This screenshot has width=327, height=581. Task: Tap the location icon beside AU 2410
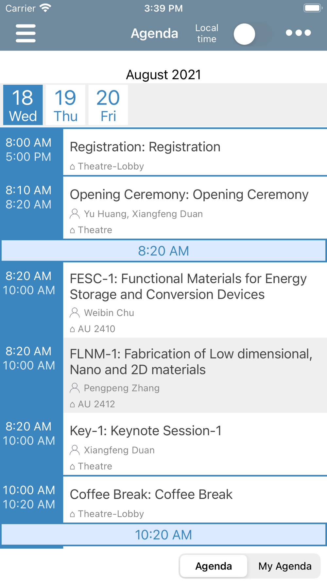72,329
